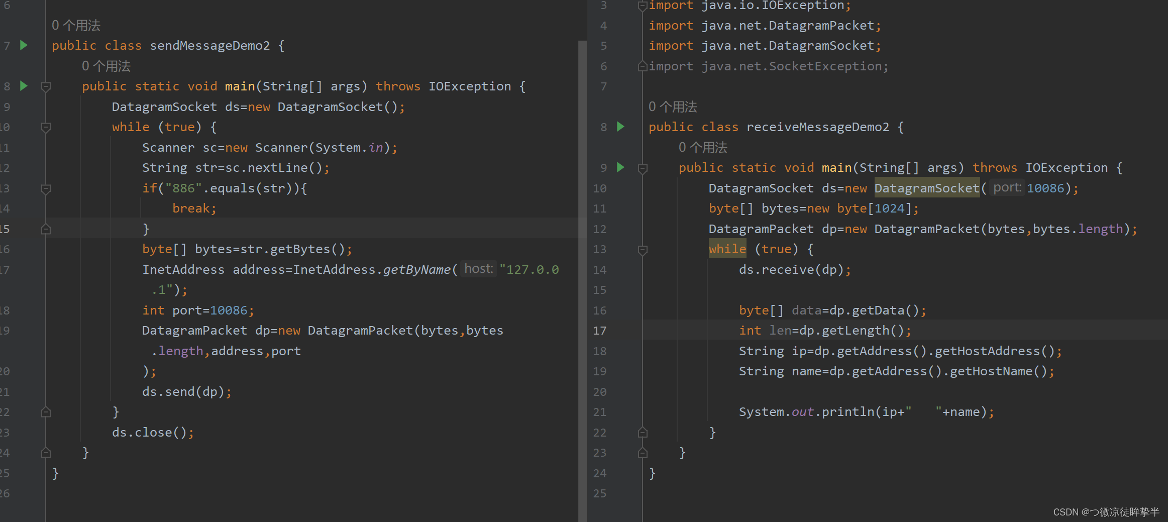
Task: Click usages hint above receiveMessageDemo2 class
Action: click(673, 107)
